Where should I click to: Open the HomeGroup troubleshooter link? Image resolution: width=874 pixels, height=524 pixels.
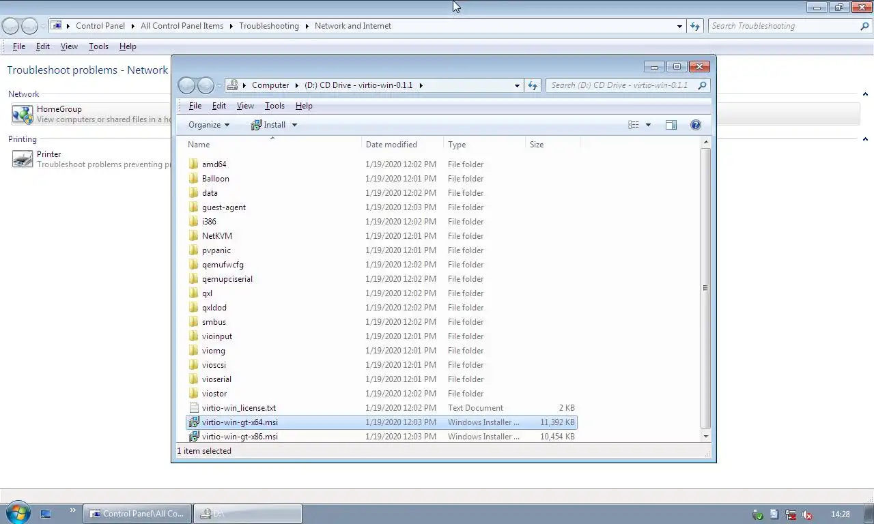click(59, 109)
